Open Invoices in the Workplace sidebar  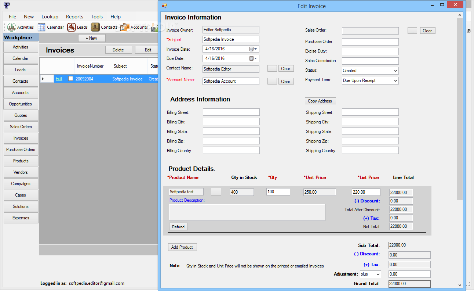point(21,138)
